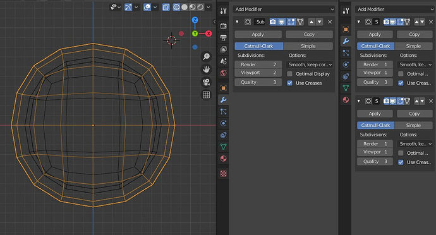
Task: Click the zoom magnifier viewport button
Action: [x=206, y=56]
